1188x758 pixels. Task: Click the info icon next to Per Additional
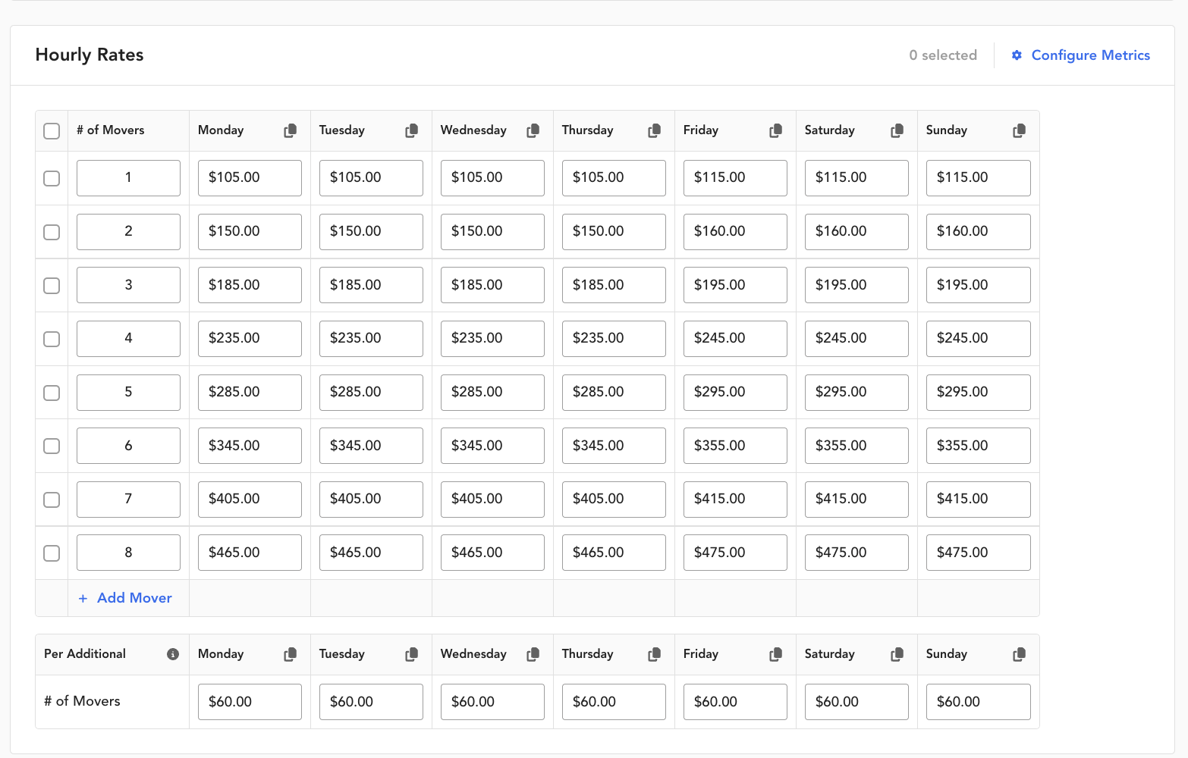click(173, 654)
